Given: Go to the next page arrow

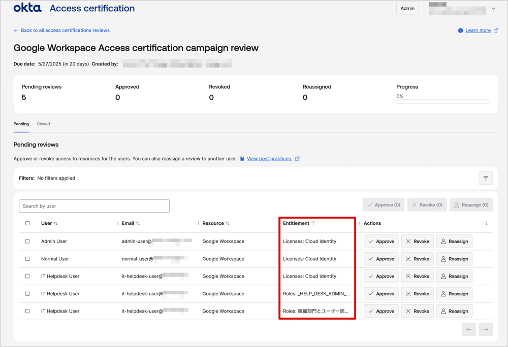Looking at the screenshot, I should (x=486, y=329).
